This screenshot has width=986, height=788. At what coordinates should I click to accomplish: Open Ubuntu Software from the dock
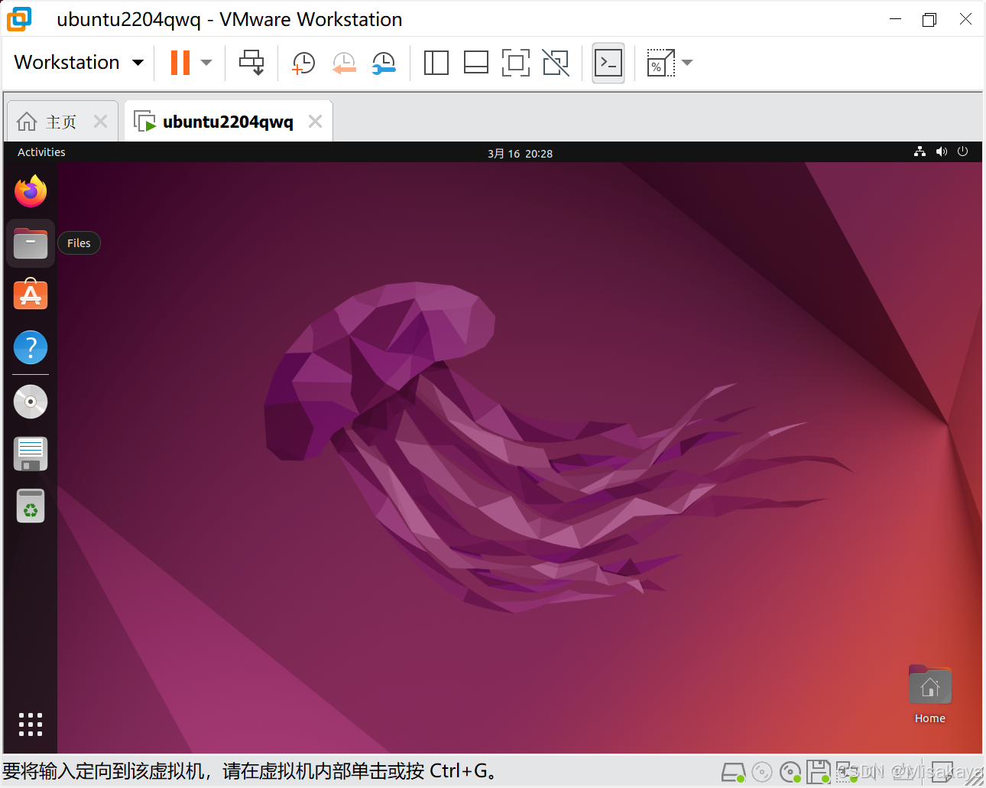pos(31,295)
